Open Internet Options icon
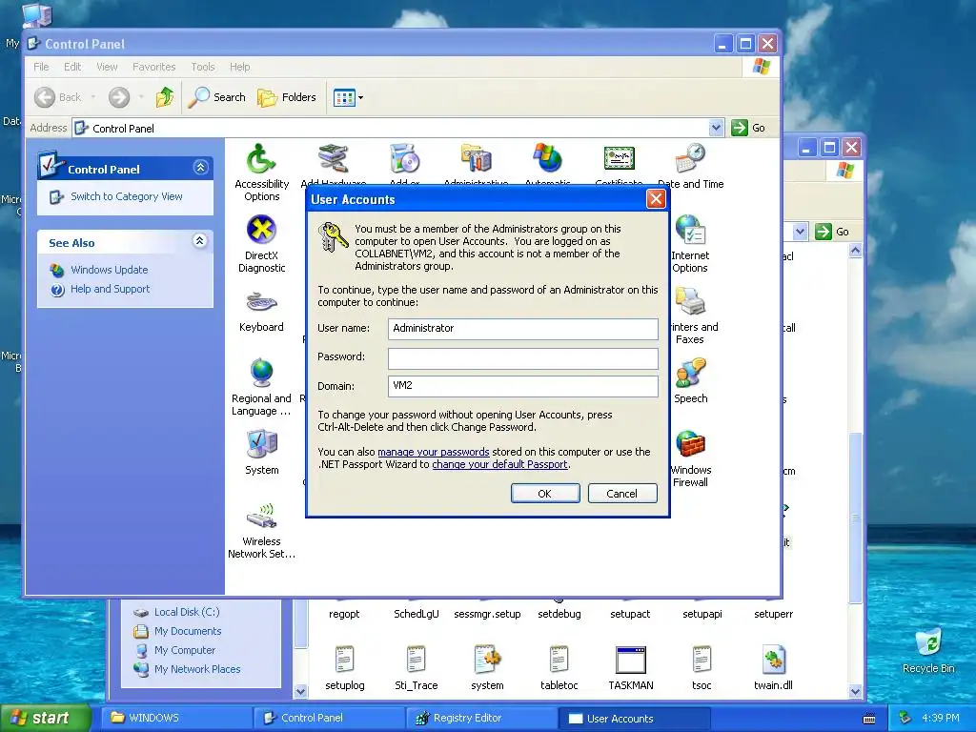 tap(690, 244)
